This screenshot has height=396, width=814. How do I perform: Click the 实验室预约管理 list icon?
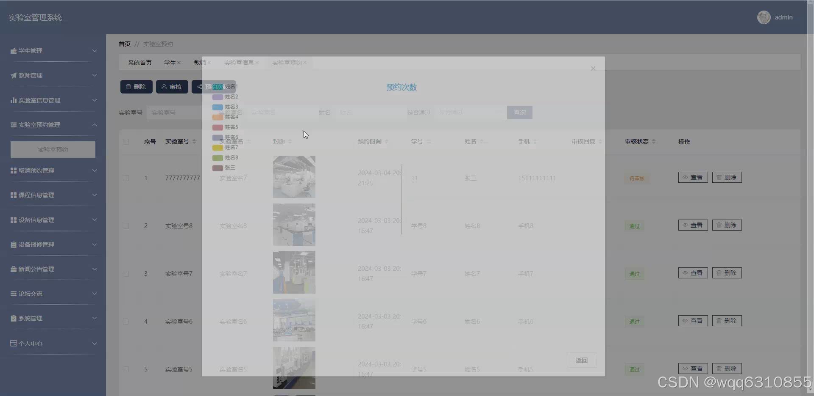pos(14,125)
